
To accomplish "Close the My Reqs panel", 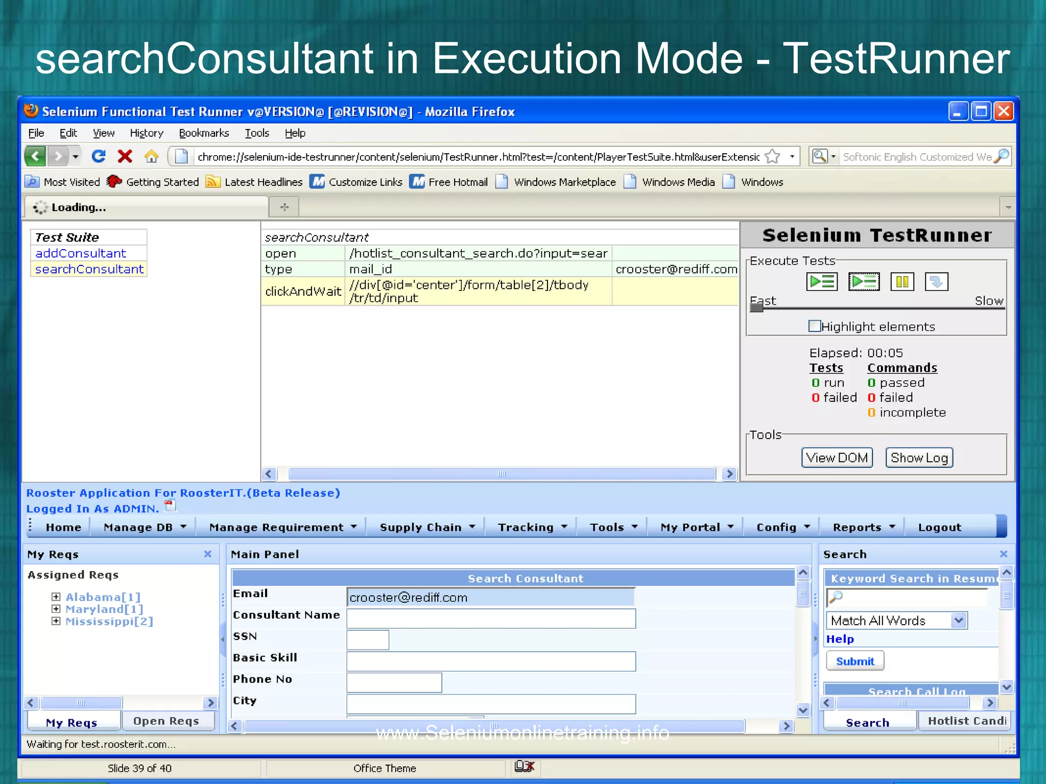I will [208, 554].
